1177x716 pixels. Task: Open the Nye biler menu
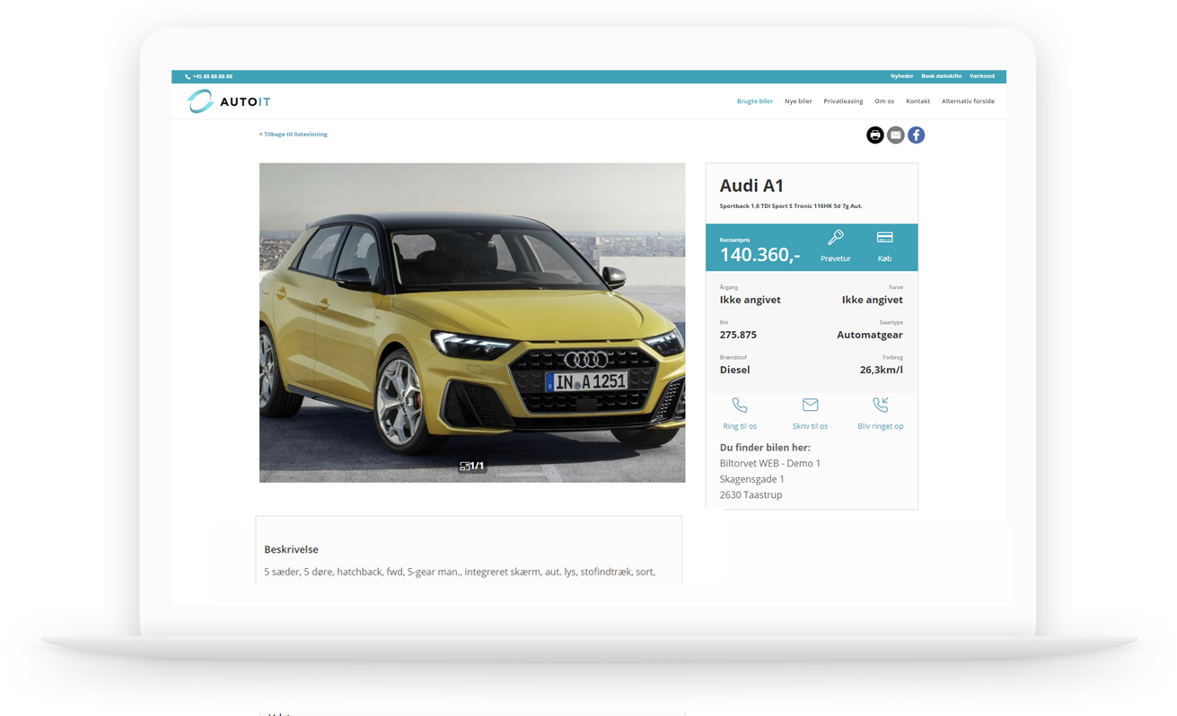pyautogui.click(x=798, y=101)
